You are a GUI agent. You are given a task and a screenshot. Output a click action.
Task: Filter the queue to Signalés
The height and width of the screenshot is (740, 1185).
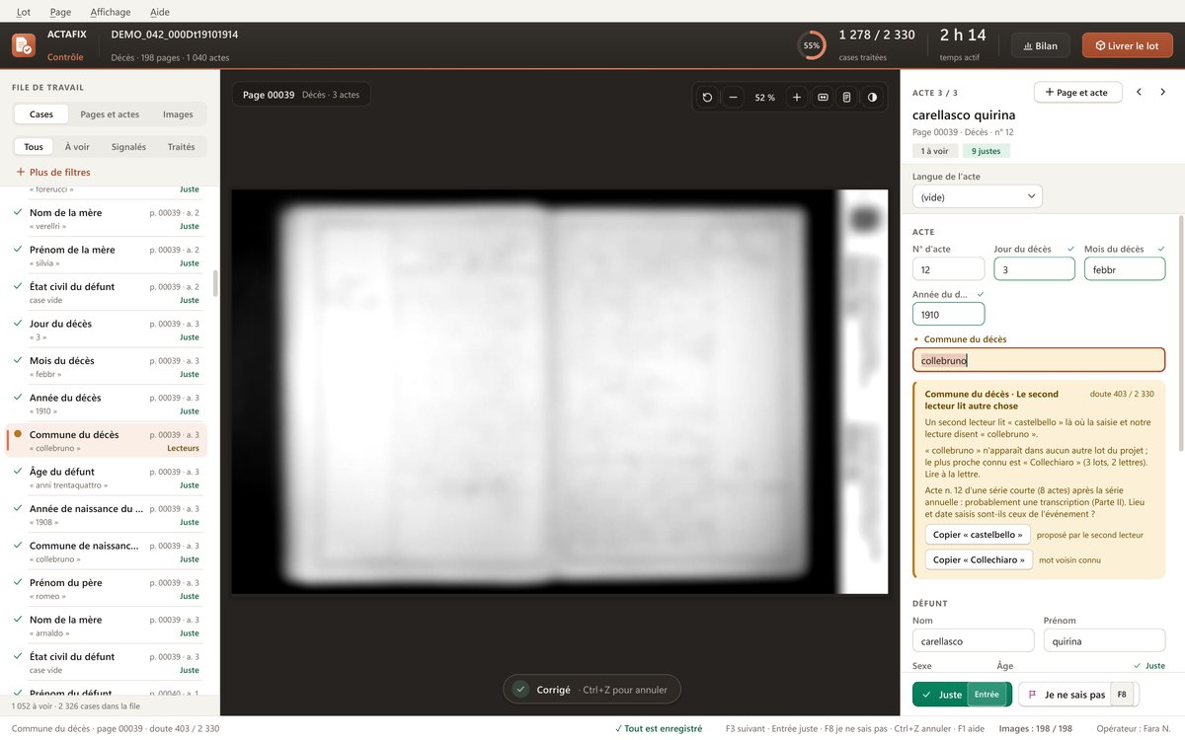128,147
